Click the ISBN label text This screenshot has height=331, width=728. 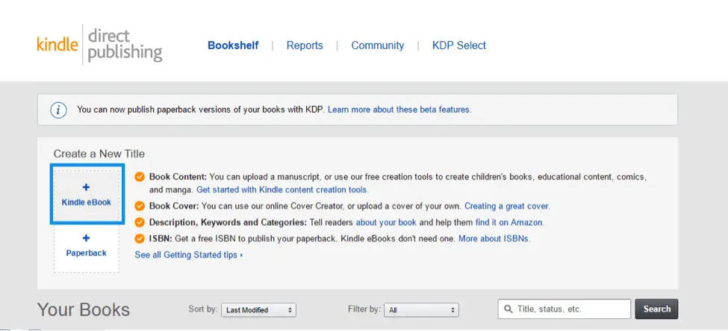(161, 239)
